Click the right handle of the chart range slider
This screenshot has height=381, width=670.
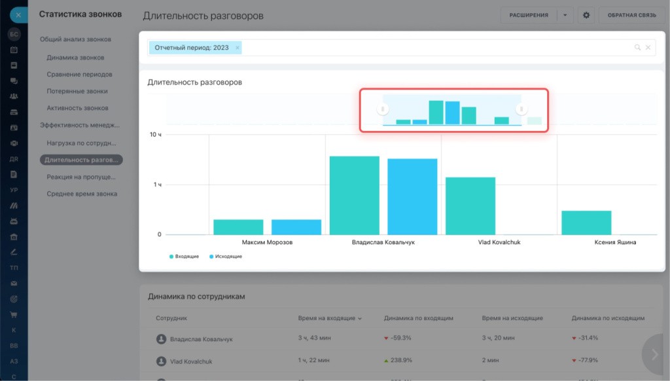[x=521, y=109]
